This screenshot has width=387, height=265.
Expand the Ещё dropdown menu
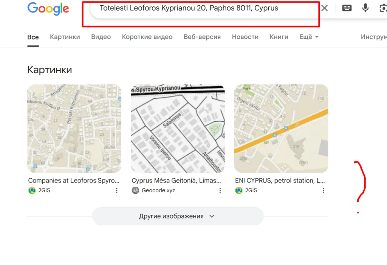click(x=309, y=37)
